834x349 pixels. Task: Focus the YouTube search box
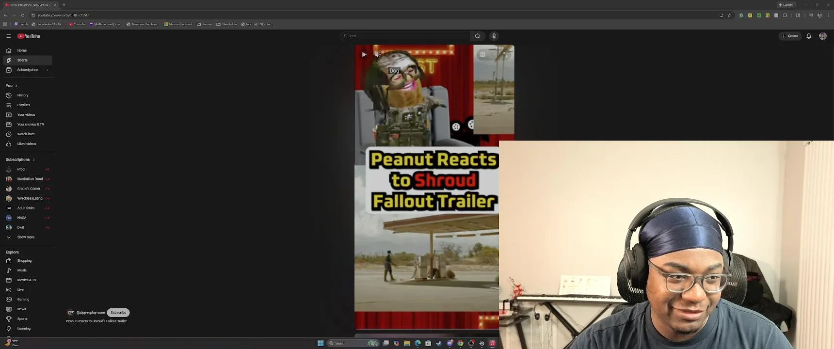(x=405, y=36)
